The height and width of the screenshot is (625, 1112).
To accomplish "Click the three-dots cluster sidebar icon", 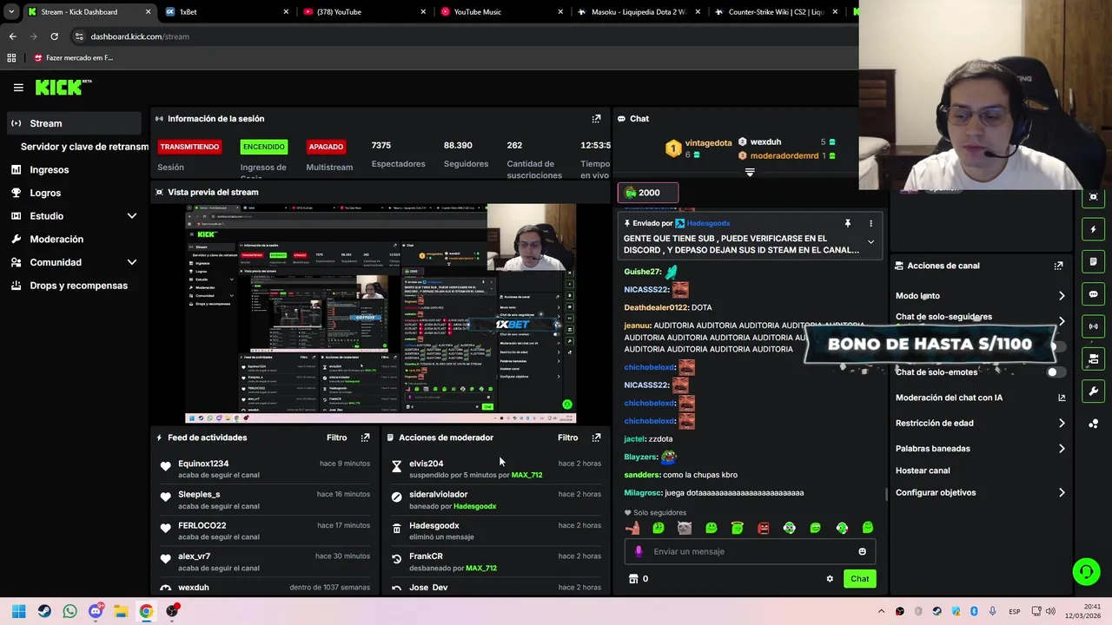I will 1093,424.
